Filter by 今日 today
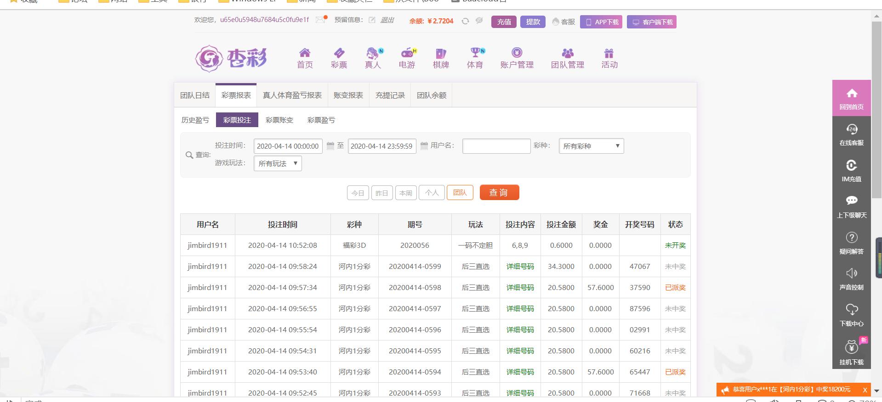This screenshot has width=882, height=402. pyautogui.click(x=358, y=193)
